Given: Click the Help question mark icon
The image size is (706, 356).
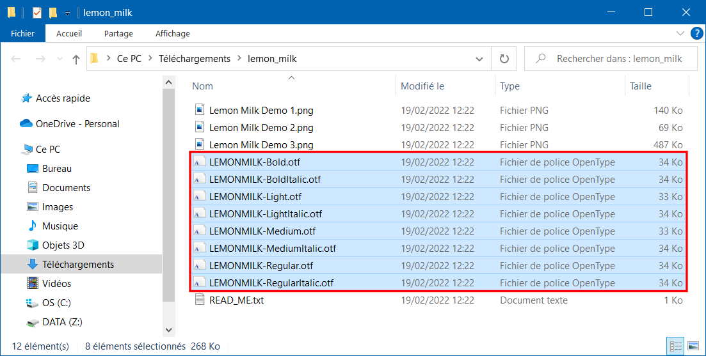Looking at the screenshot, I should (696, 33).
